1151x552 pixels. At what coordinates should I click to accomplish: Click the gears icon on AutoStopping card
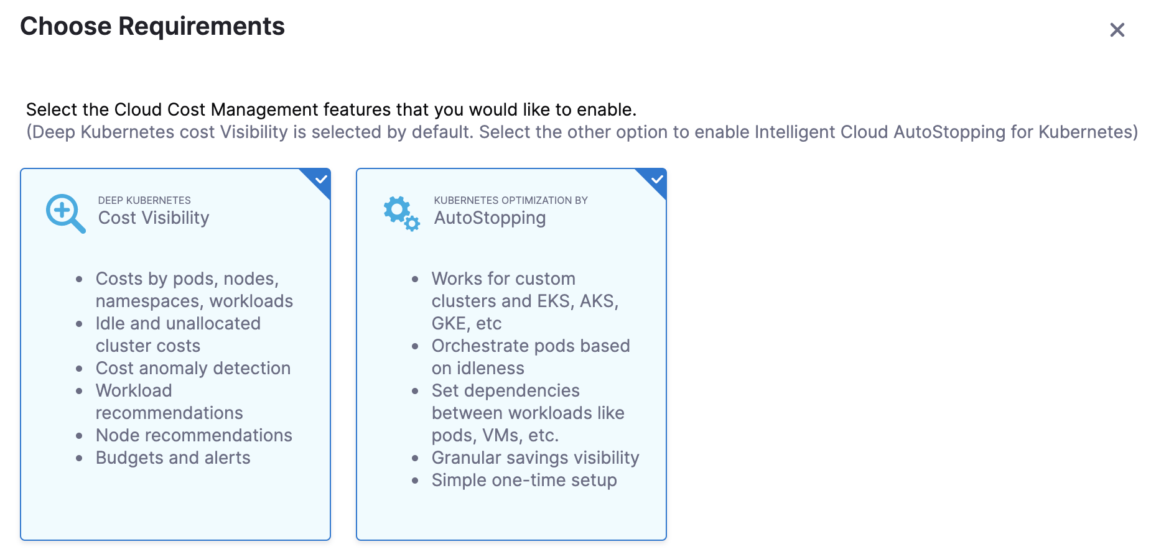(401, 214)
